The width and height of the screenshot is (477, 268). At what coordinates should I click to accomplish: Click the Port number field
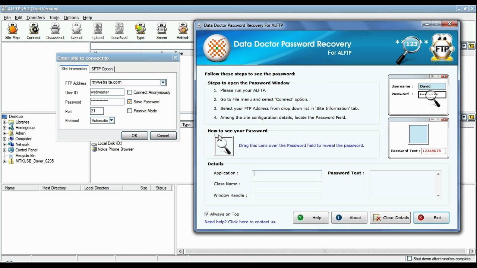pos(97,111)
